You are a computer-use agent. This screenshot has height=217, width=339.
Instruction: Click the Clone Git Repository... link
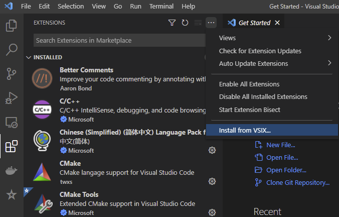click(x=298, y=182)
